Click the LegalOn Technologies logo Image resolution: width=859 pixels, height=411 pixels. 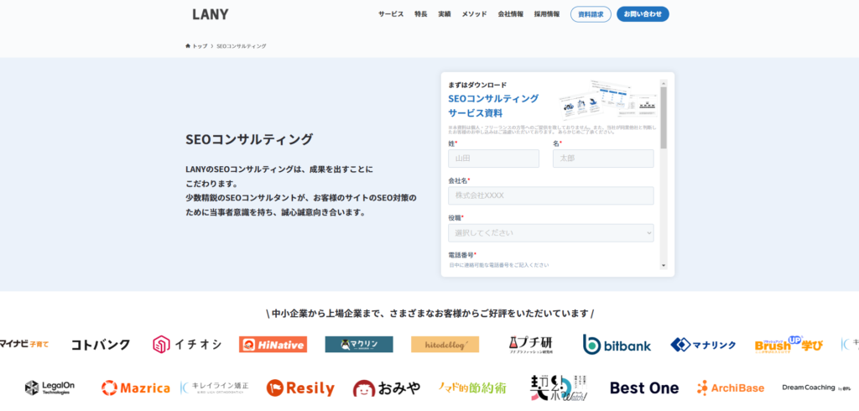pyautogui.click(x=49, y=388)
